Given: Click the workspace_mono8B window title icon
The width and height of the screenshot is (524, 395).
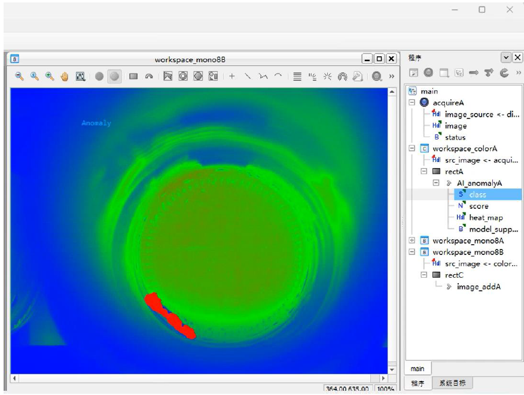Looking at the screenshot, I should click(x=15, y=59).
